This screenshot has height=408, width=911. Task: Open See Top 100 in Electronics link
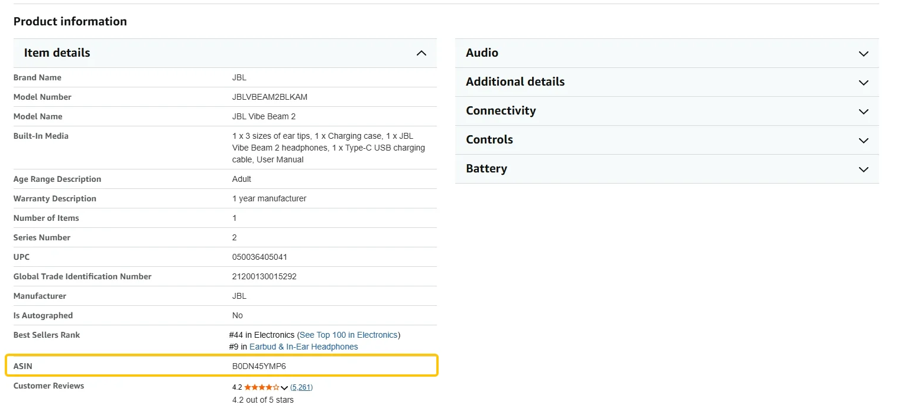tap(349, 335)
